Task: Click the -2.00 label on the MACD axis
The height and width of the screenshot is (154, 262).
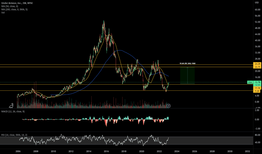Action: pyautogui.click(x=257, y=129)
